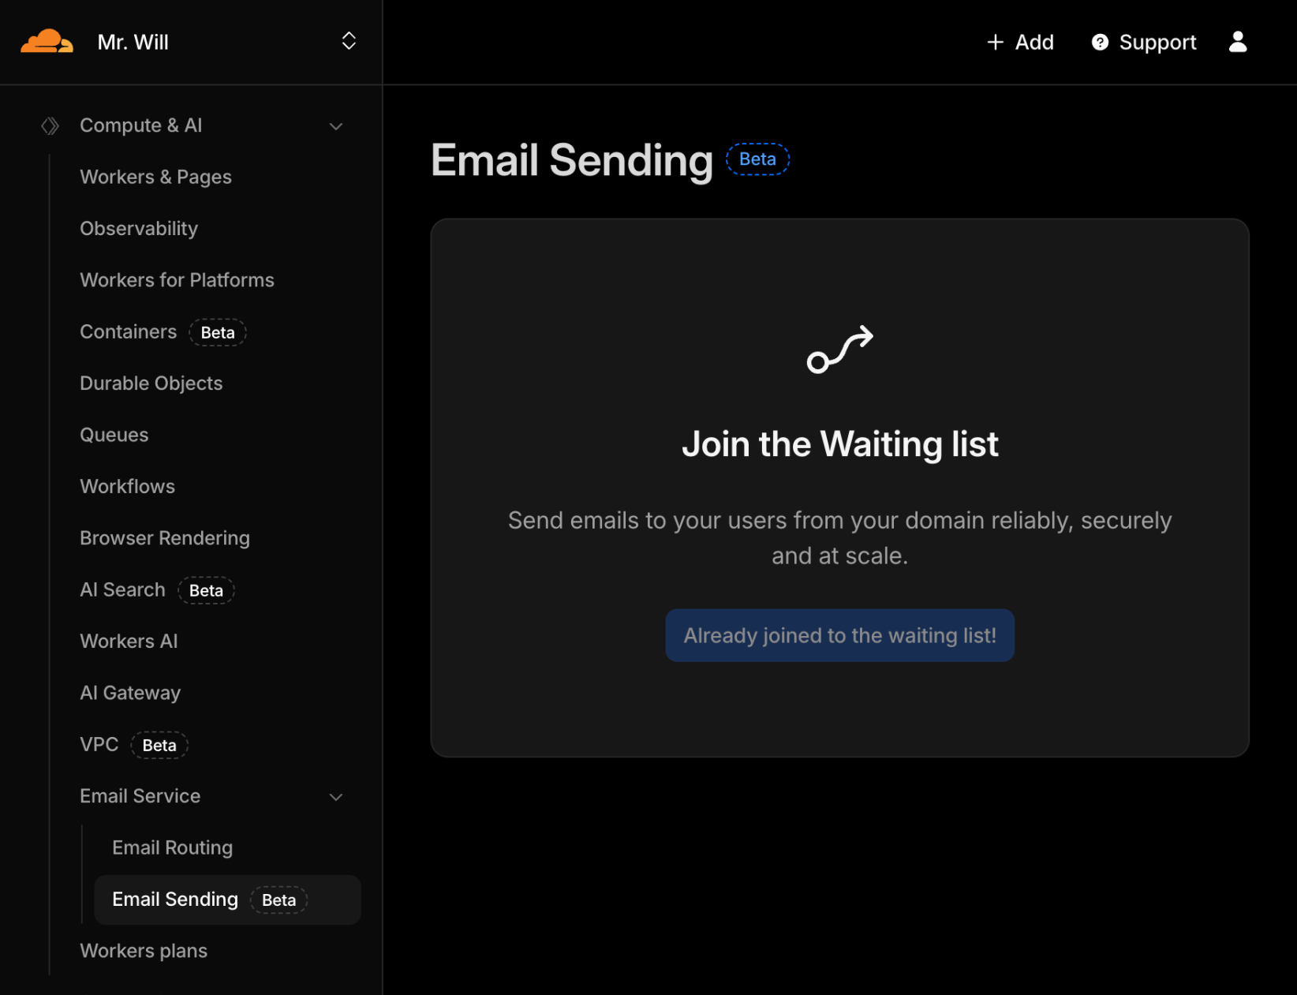Select Email Routing in sidebar

click(172, 848)
